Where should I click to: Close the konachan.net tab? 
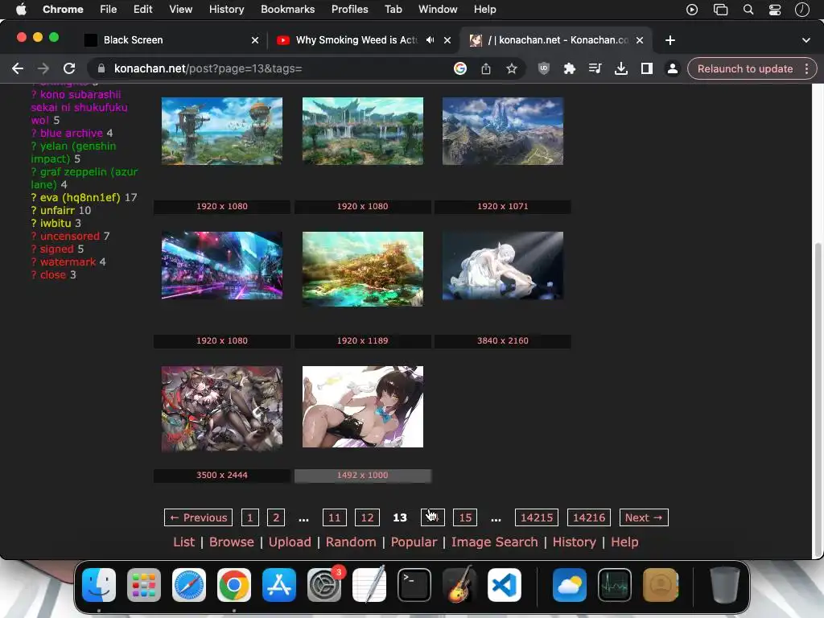[x=640, y=40]
